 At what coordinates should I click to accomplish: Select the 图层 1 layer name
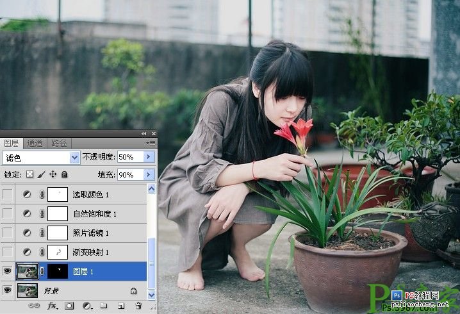pyautogui.click(x=83, y=272)
